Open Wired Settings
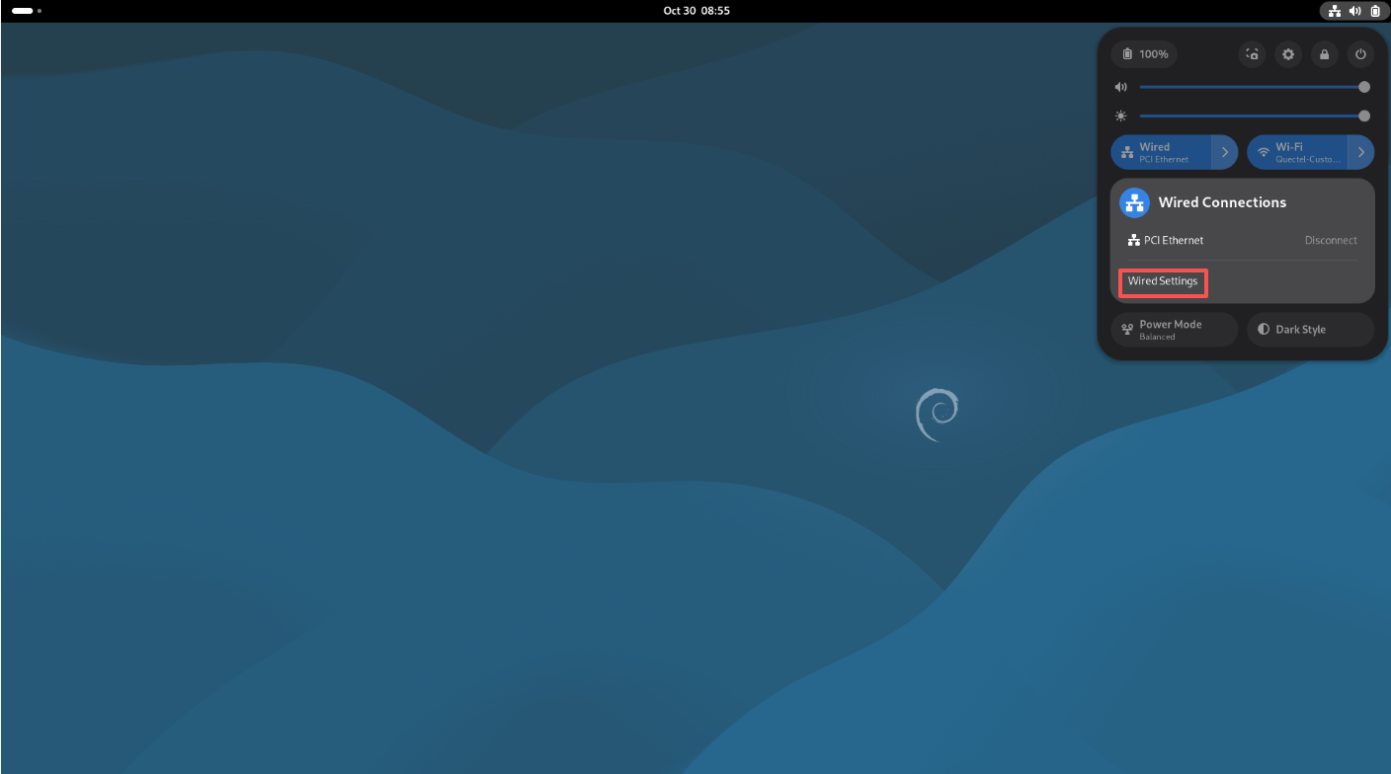This screenshot has width=1391, height=774. (1163, 281)
